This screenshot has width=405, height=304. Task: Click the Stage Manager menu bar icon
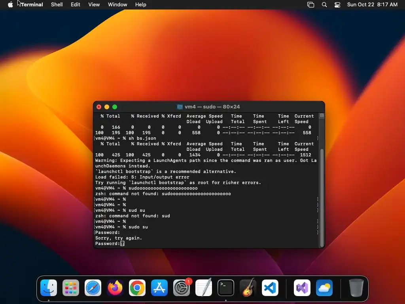(x=311, y=5)
